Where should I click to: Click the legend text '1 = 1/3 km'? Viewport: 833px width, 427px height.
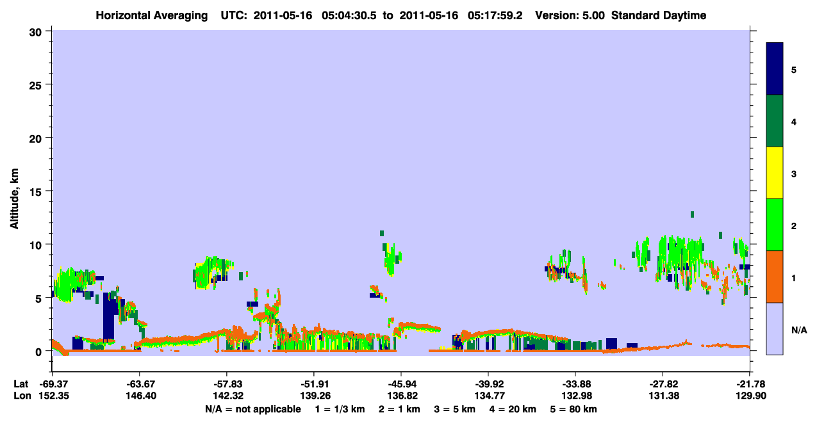[341, 409]
